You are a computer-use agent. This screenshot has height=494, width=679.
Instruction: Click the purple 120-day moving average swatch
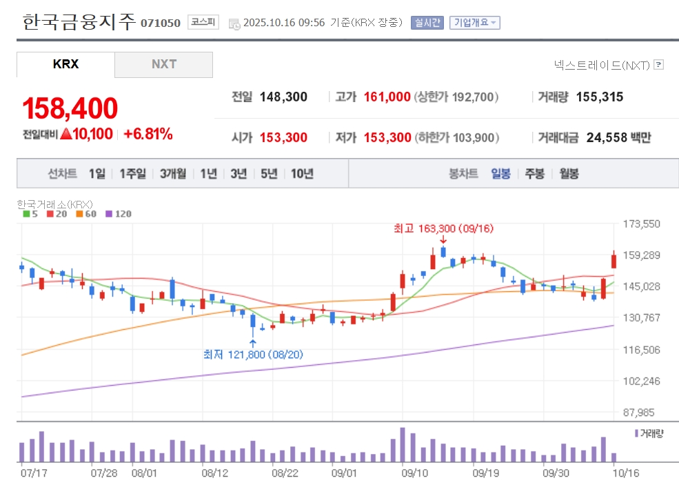click(109, 214)
